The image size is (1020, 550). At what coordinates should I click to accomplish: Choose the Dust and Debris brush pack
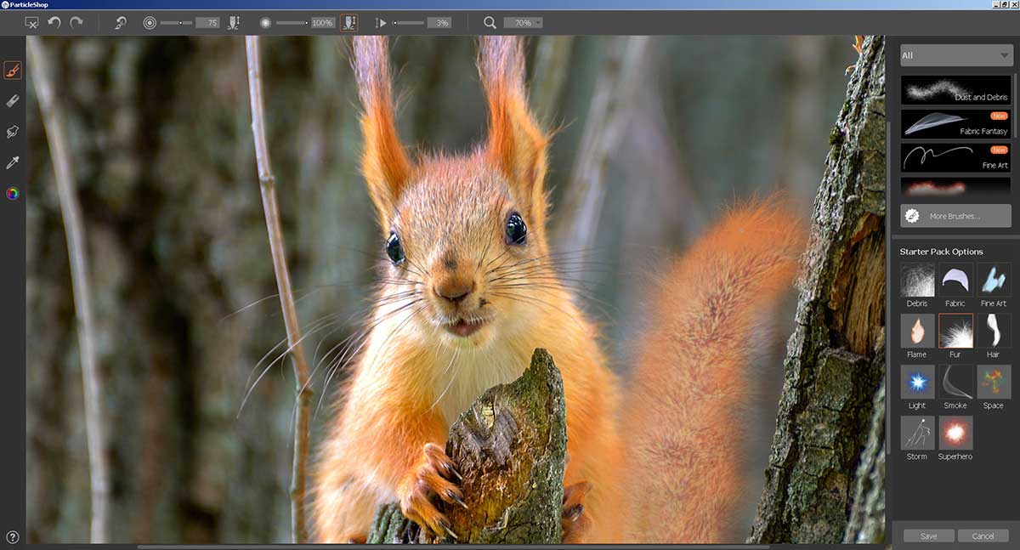955,90
